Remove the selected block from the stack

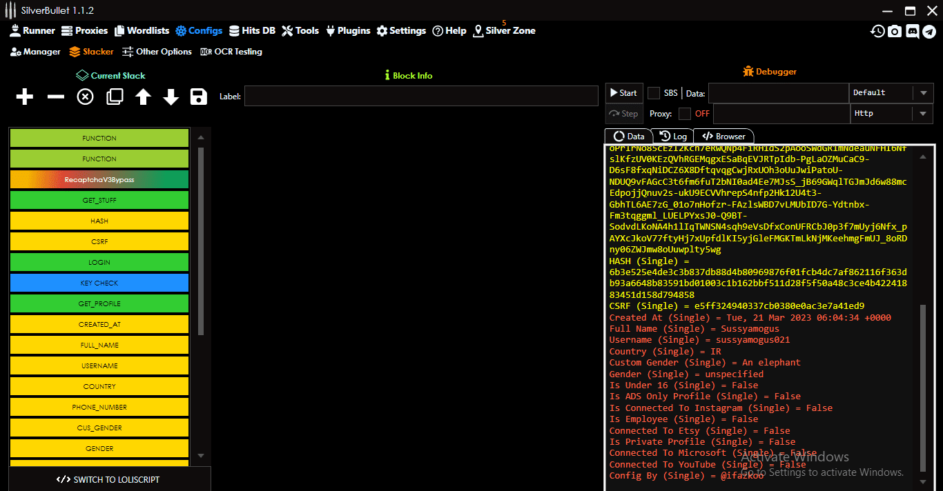coord(55,97)
